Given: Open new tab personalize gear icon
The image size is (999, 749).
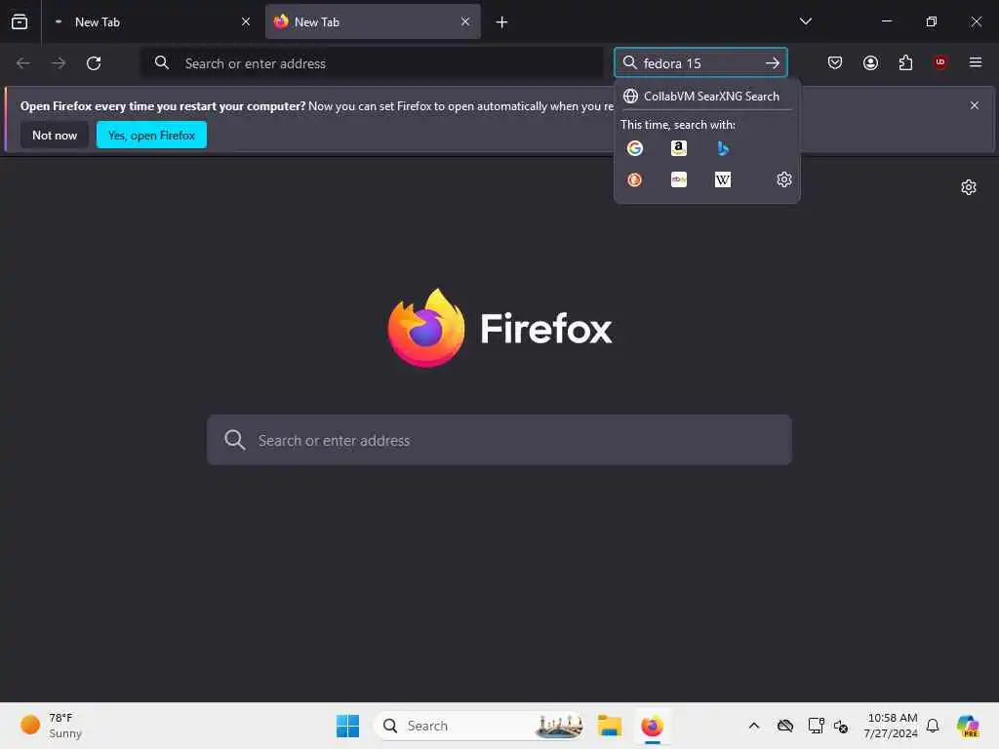Looking at the screenshot, I should tap(969, 187).
